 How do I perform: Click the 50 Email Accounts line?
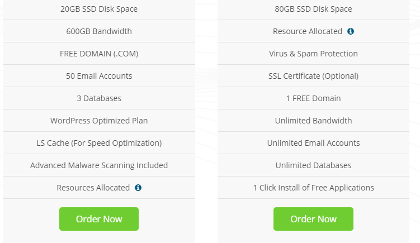tap(99, 76)
